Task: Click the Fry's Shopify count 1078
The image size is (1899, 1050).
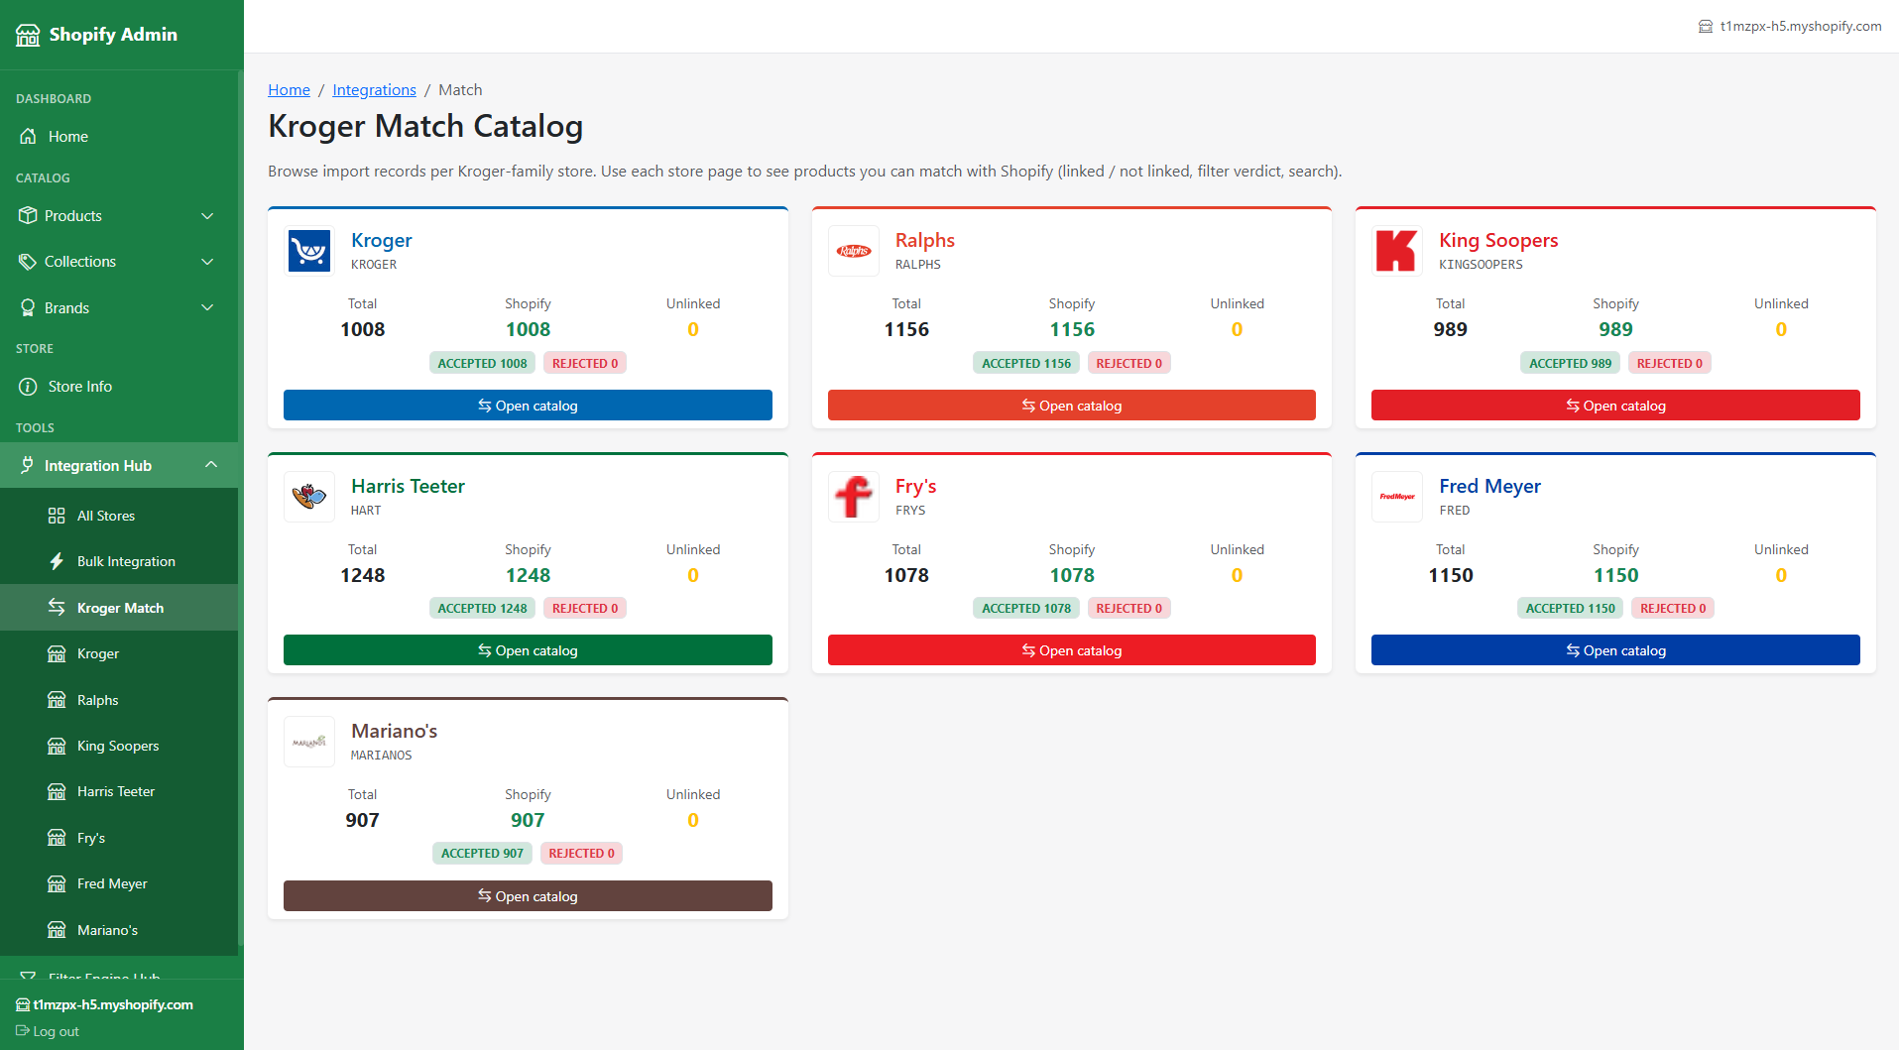Action: [1072, 575]
